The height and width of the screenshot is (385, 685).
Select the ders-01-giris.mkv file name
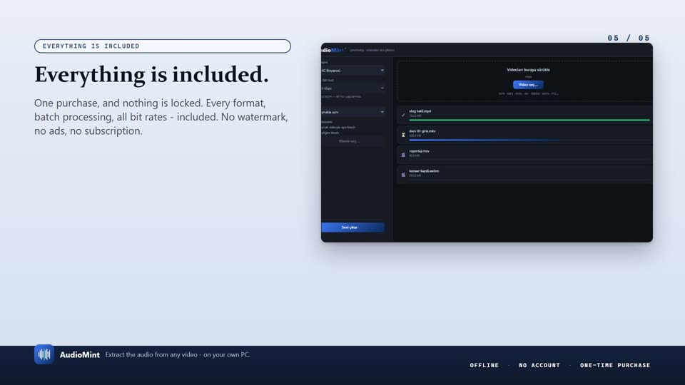point(422,131)
